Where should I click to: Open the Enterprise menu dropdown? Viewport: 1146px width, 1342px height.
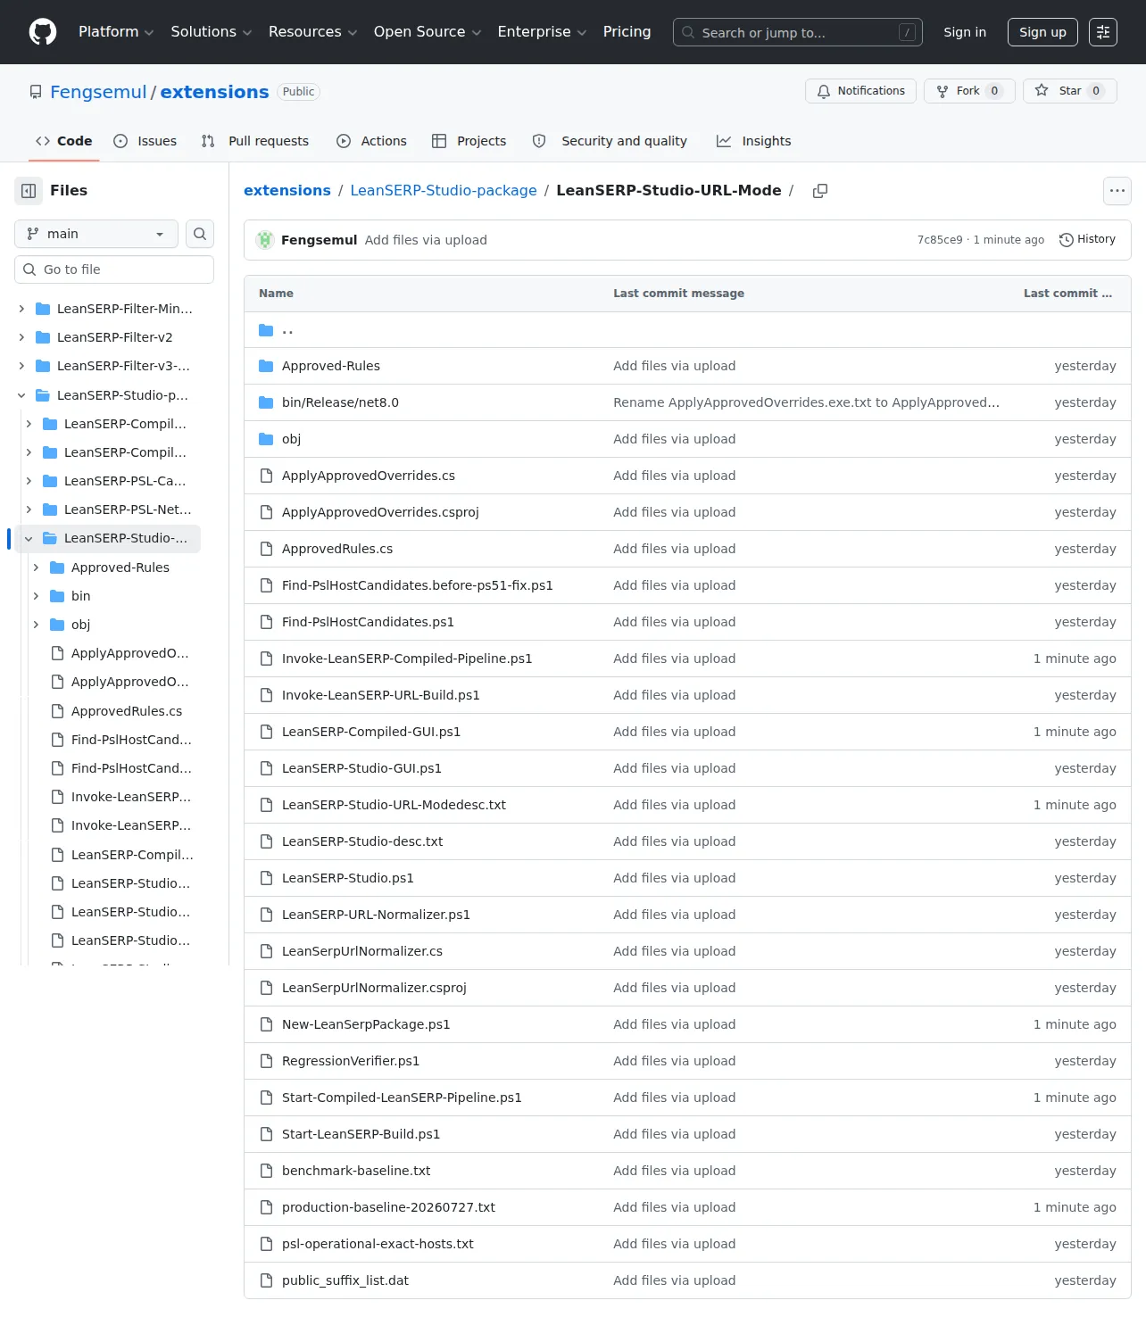point(542,32)
